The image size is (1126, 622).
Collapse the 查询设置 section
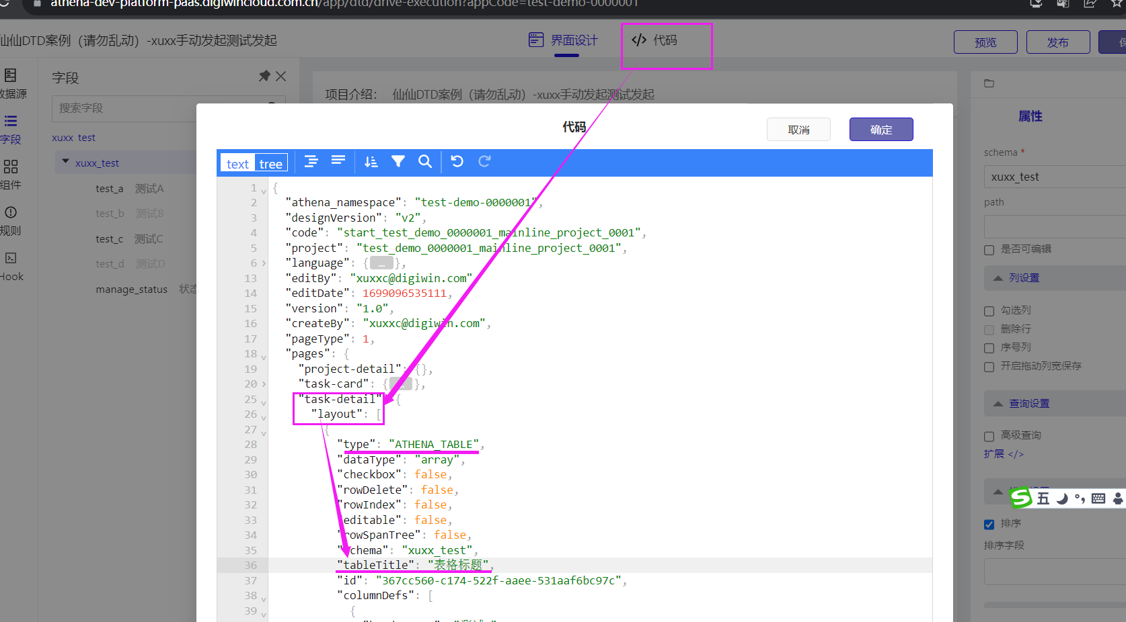[998, 404]
